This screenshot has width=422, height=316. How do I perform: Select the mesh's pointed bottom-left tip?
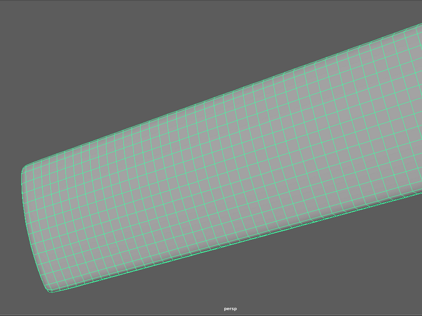point(50,291)
